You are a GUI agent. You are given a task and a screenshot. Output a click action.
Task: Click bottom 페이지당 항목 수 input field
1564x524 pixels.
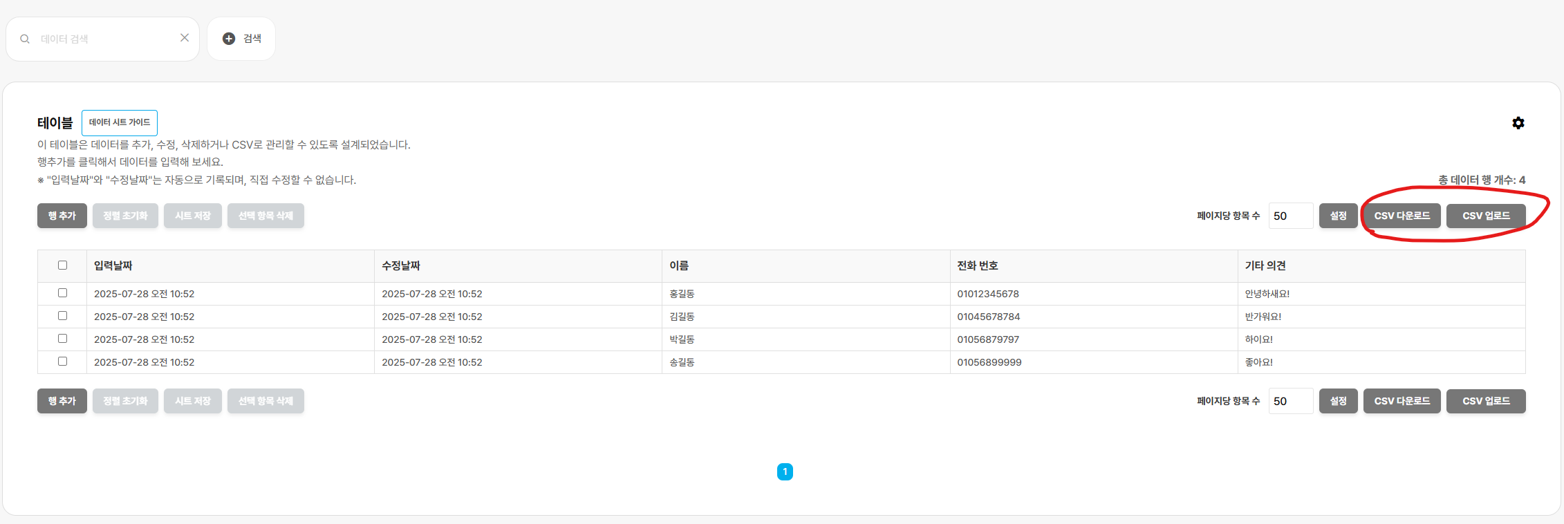[x=1291, y=401]
